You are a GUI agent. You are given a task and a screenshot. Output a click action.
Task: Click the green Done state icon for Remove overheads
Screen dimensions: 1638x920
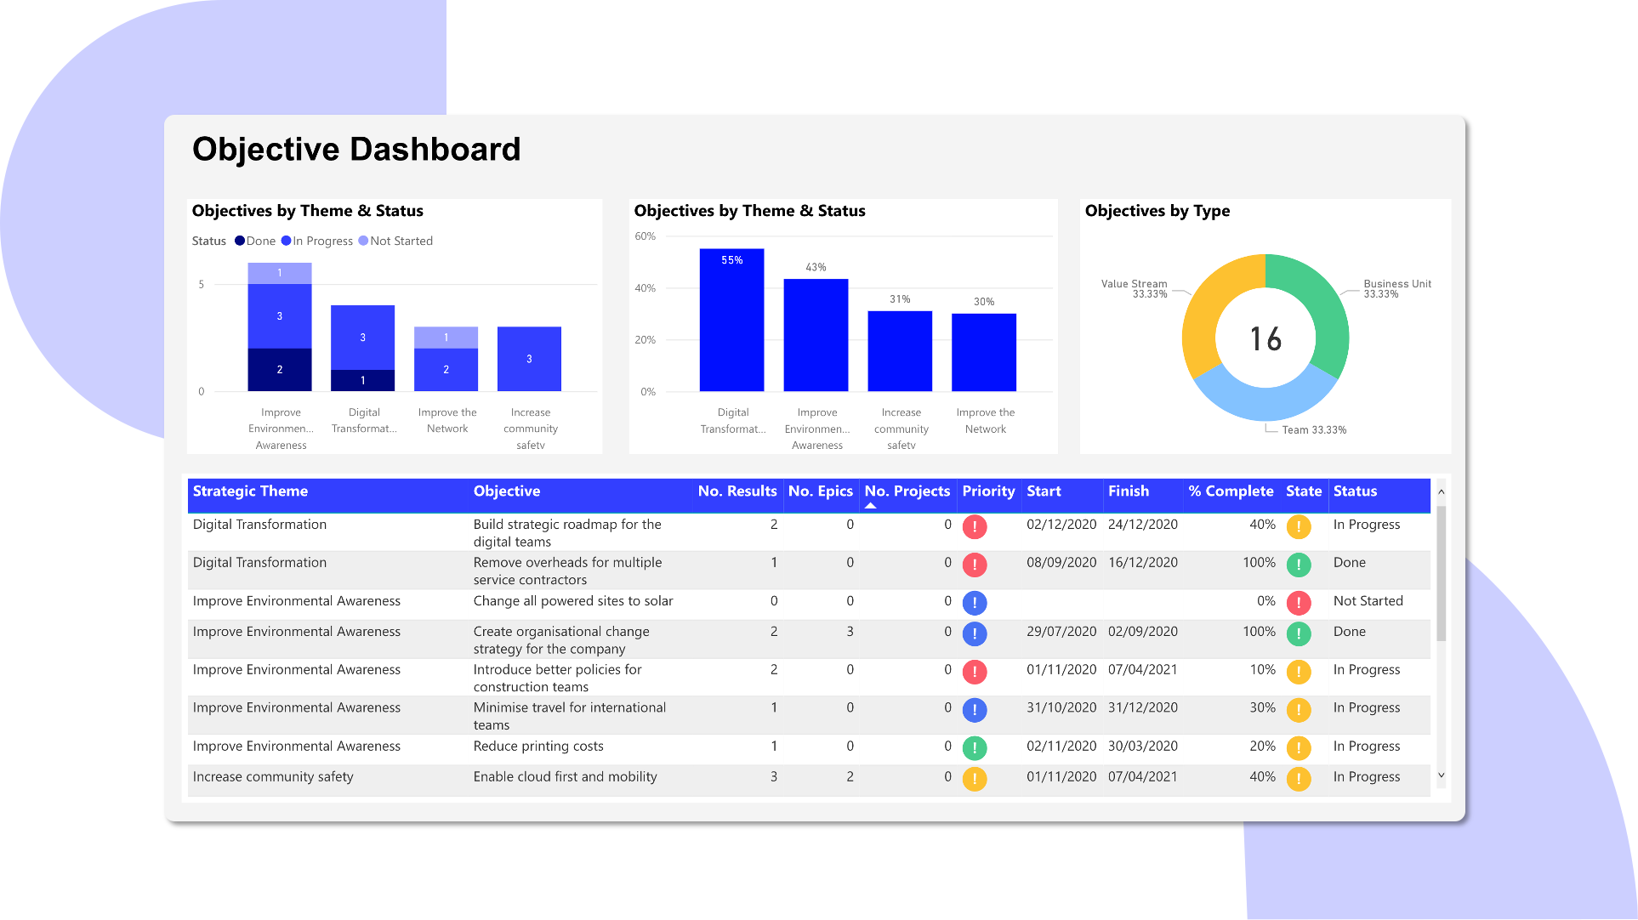[x=1299, y=563]
